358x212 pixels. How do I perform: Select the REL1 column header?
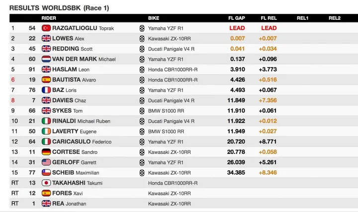pyautogui.click(x=302, y=18)
